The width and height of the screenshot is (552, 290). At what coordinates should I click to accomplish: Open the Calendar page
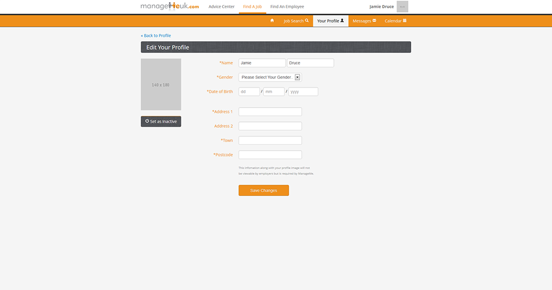(395, 21)
